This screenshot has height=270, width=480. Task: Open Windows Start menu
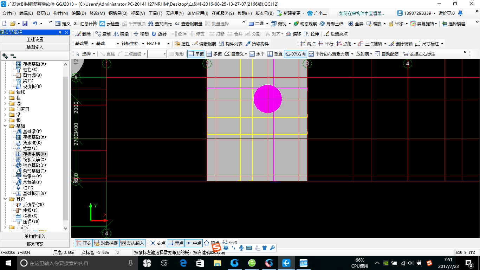8,263
